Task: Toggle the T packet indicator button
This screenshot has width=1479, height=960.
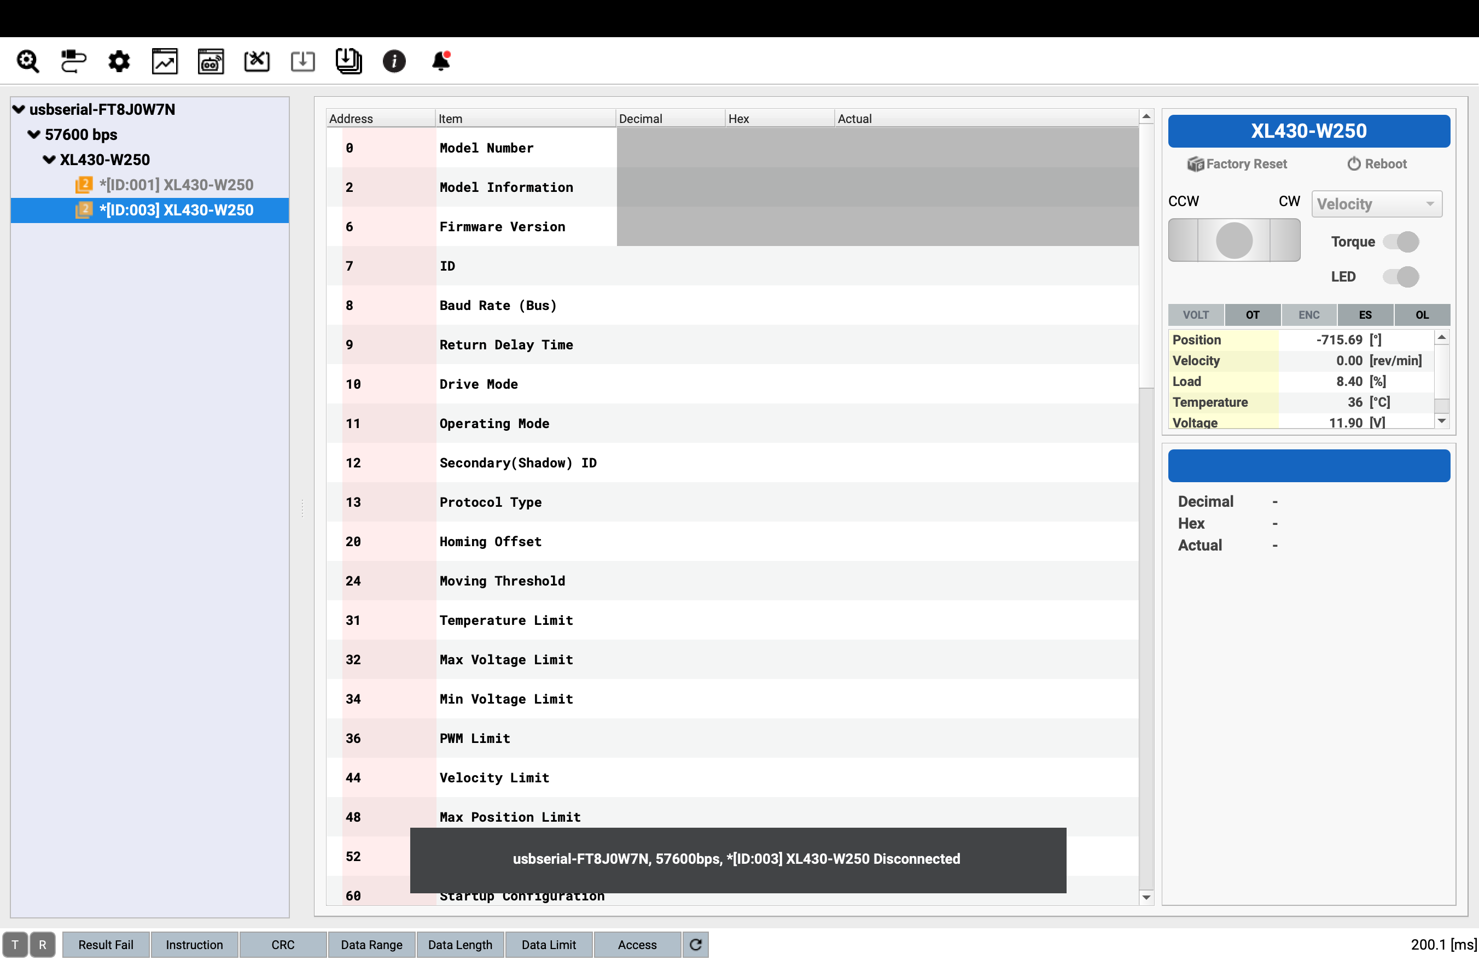Action: pos(15,945)
